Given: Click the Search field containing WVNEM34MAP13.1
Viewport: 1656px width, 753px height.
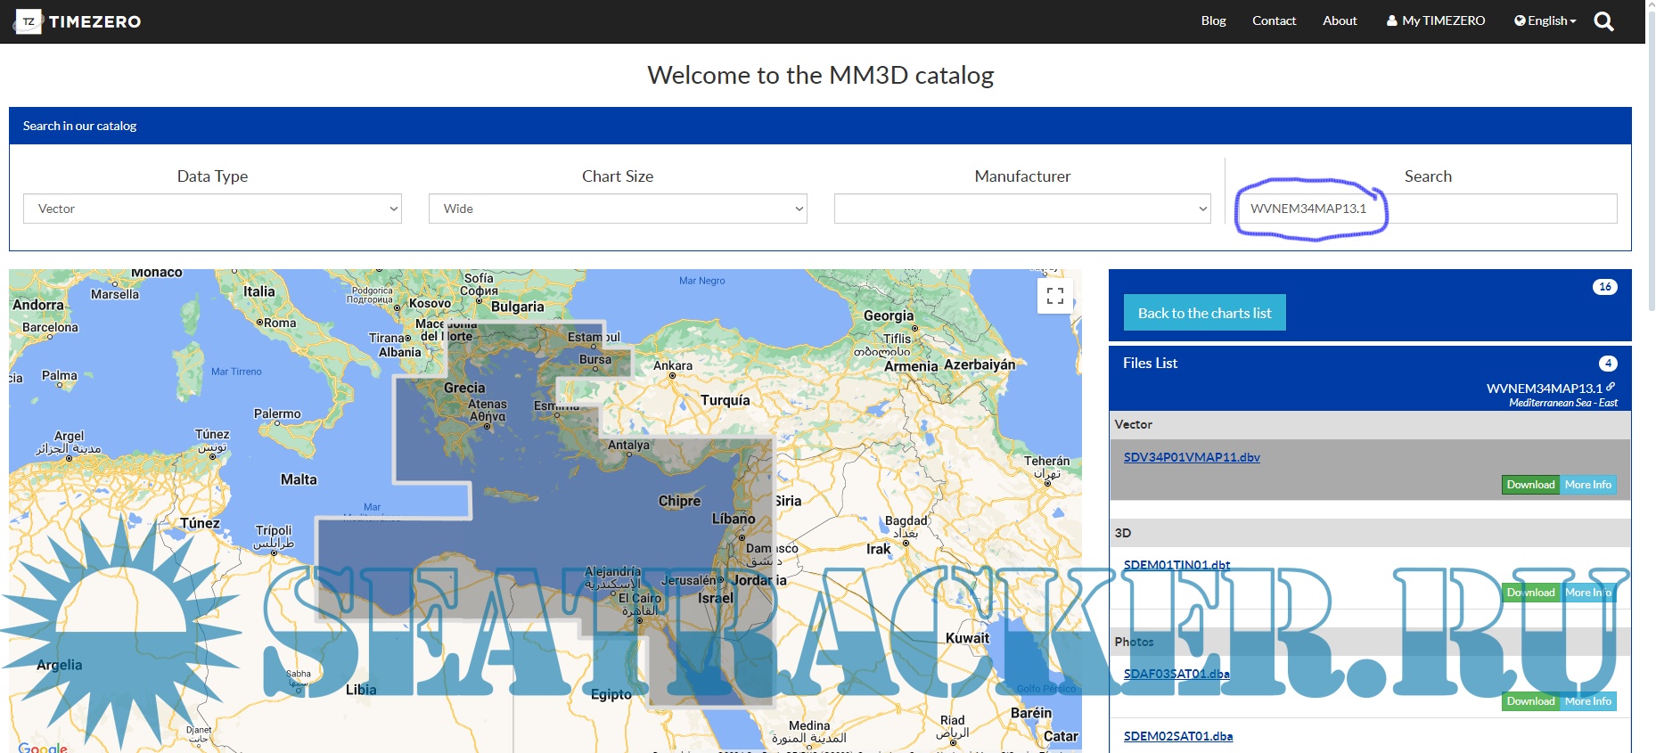Looking at the screenshot, I should point(1426,209).
